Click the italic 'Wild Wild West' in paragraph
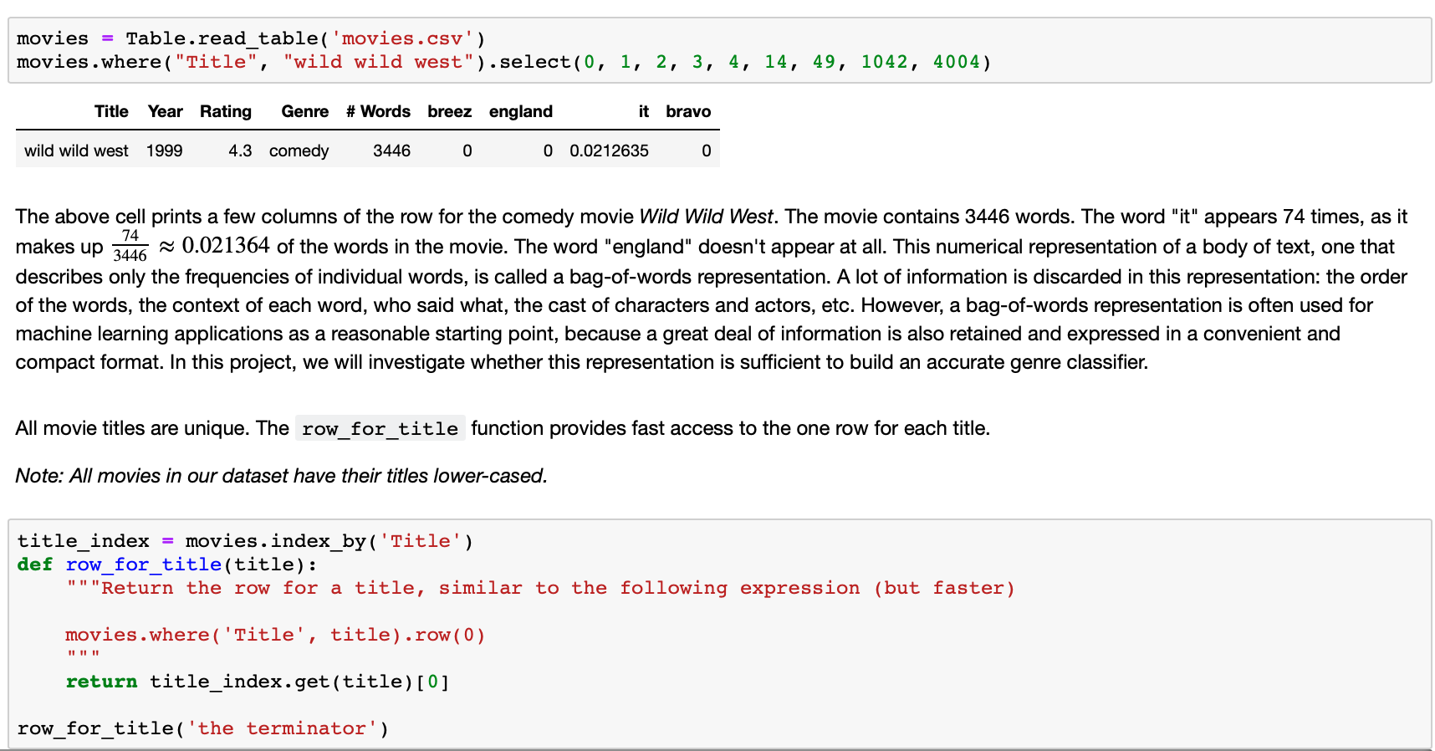The width and height of the screenshot is (1435, 751). coord(706,217)
